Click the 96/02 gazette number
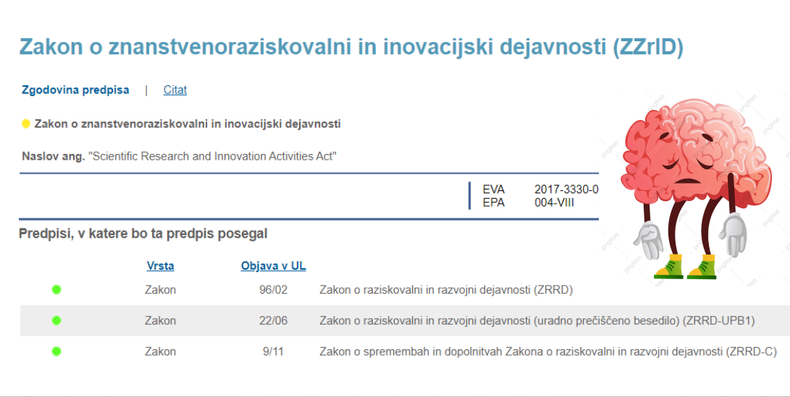The width and height of the screenshot is (790, 397). (274, 290)
